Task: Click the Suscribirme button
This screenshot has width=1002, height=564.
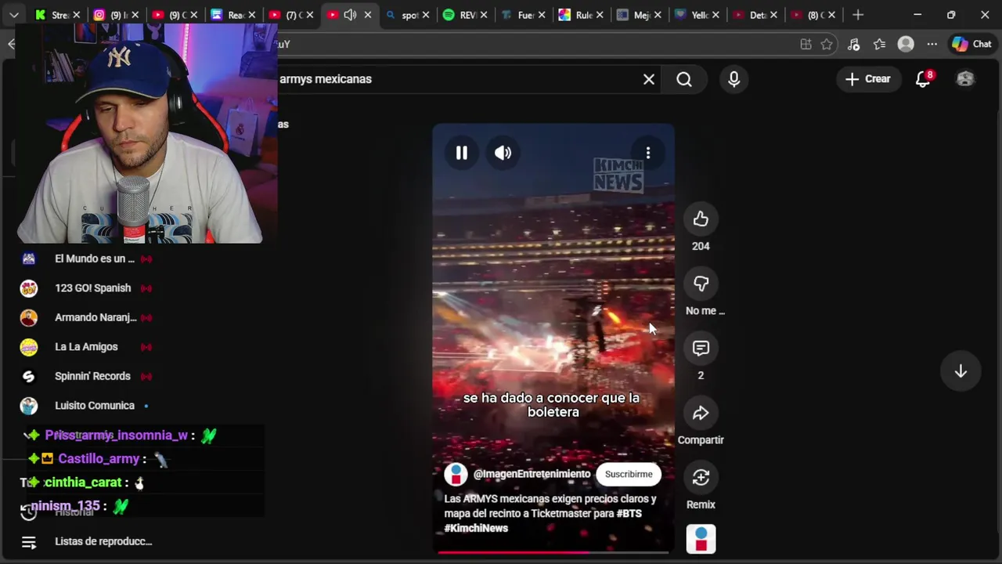Action: [629, 474]
